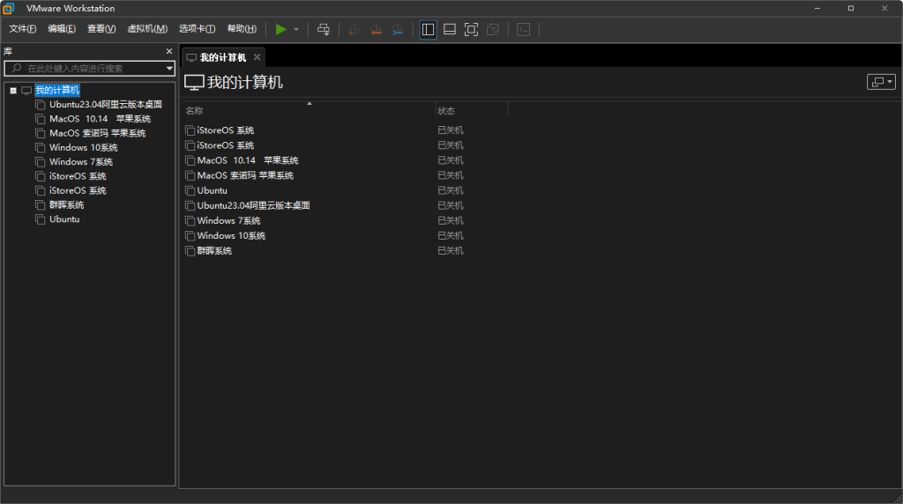The height and width of the screenshot is (504, 903).
Task: Enter full screen mode via toolbar icon
Action: [x=471, y=29]
